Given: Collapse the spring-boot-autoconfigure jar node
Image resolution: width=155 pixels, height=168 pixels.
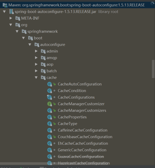Looking at the screenshot, I should pos(4,11).
